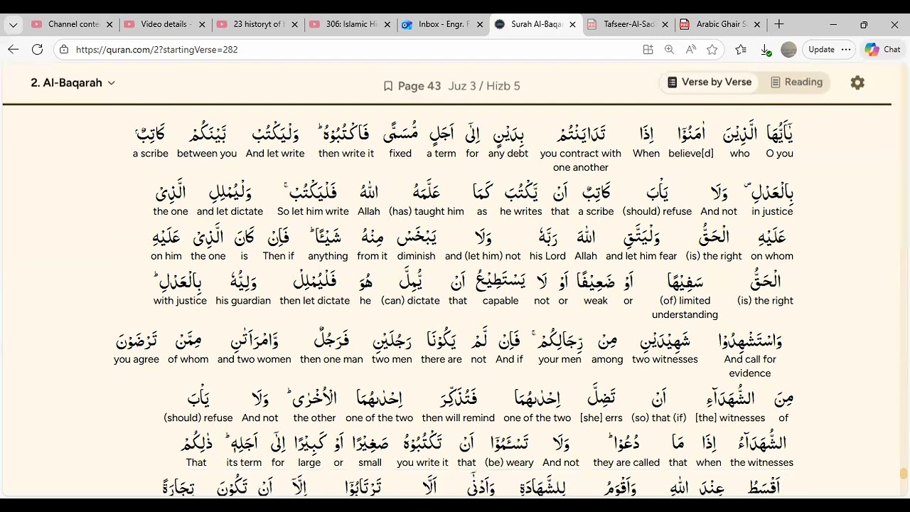Image resolution: width=910 pixels, height=512 pixels.
Task: Click 'Juz 3 / Hizb 5' text
Action: pyautogui.click(x=484, y=86)
